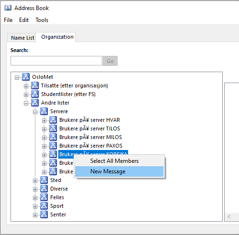Open the File menu
This screenshot has height=235, width=239.
coord(8,20)
